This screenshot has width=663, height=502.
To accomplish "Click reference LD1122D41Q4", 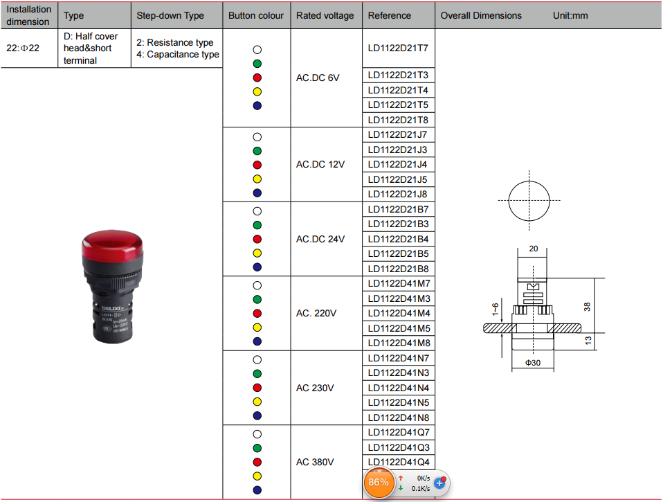I will (x=399, y=463).
